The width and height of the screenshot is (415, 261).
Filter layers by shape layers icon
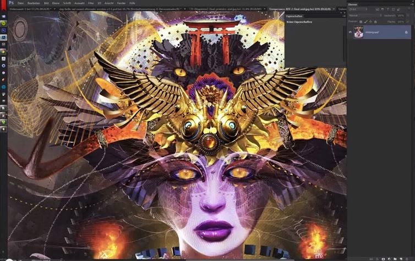click(x=393, y=9)
